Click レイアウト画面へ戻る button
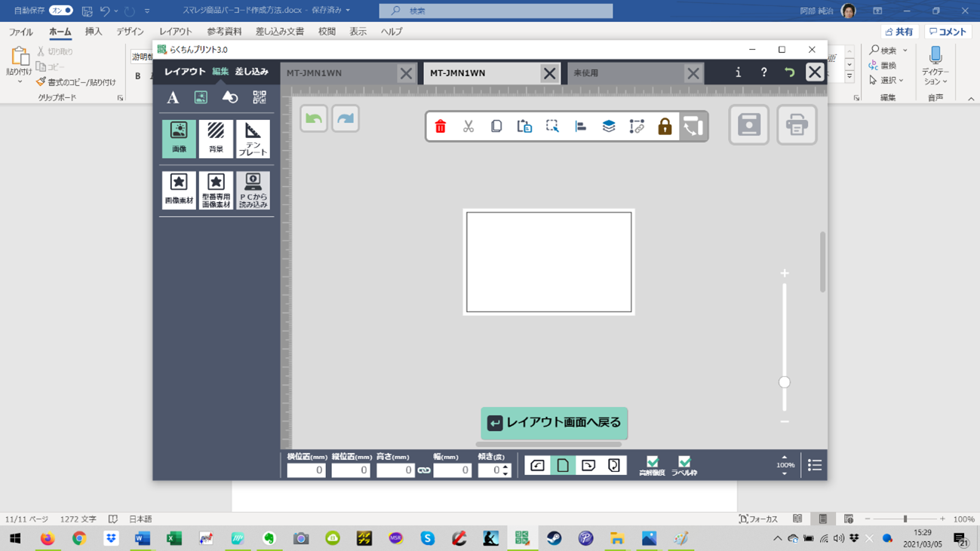Viewport: 980px width, 551px height. 555,423
